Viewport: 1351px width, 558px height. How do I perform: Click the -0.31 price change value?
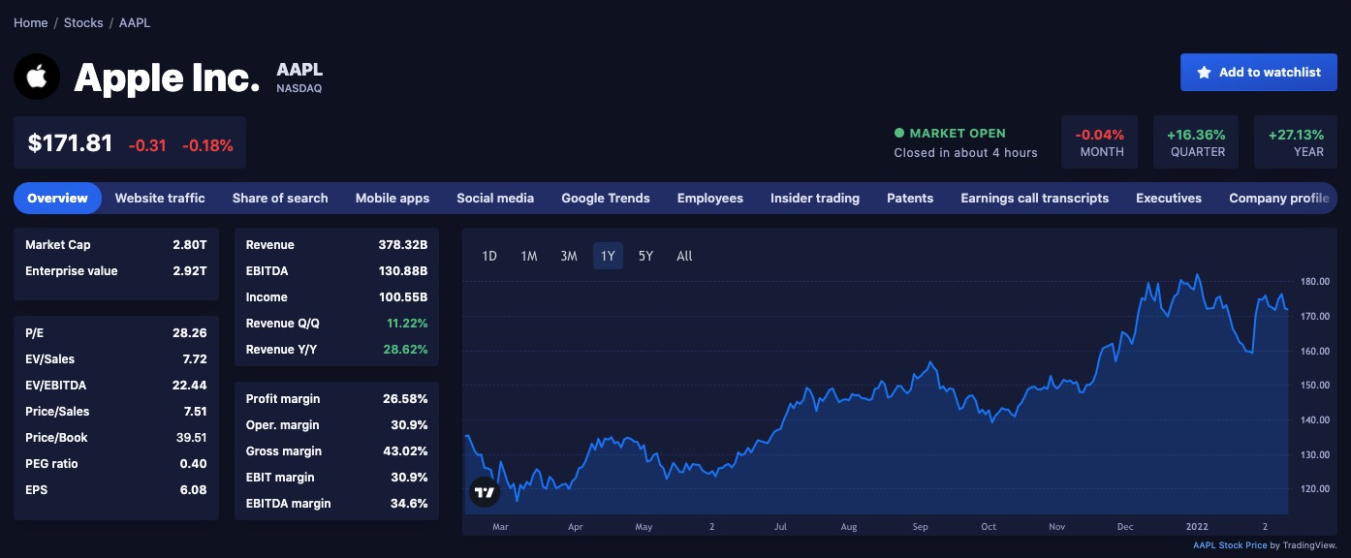[x=147, y=145]
